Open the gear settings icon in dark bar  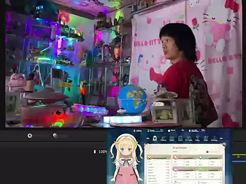[x=30, y=135]
